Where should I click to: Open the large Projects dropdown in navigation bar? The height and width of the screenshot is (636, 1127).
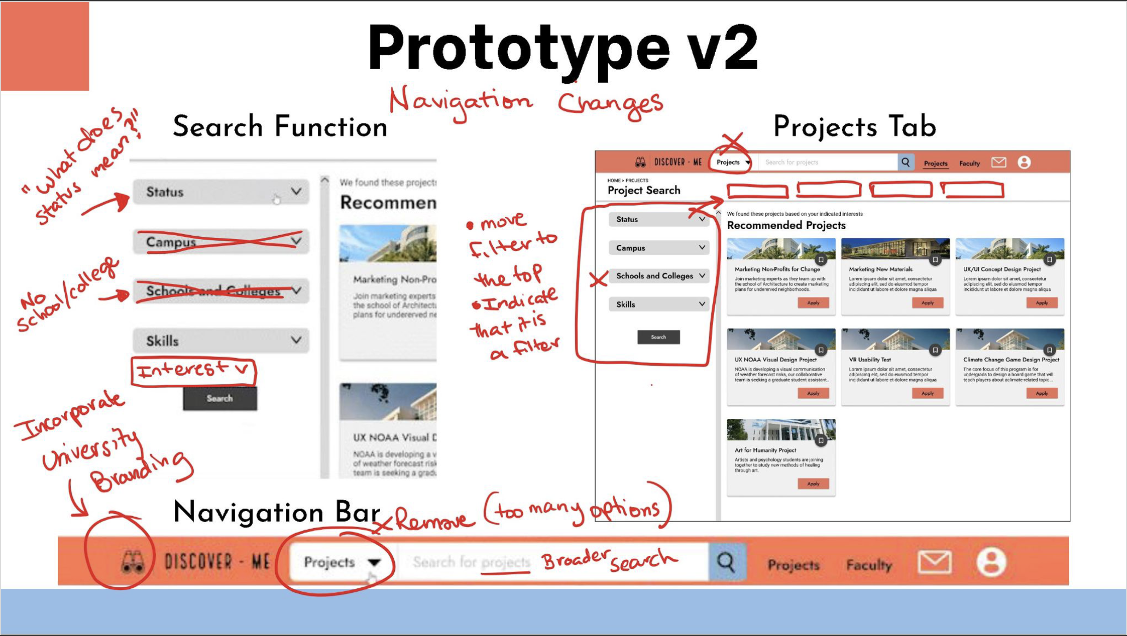pyautogui.click(x=342, y=562)
